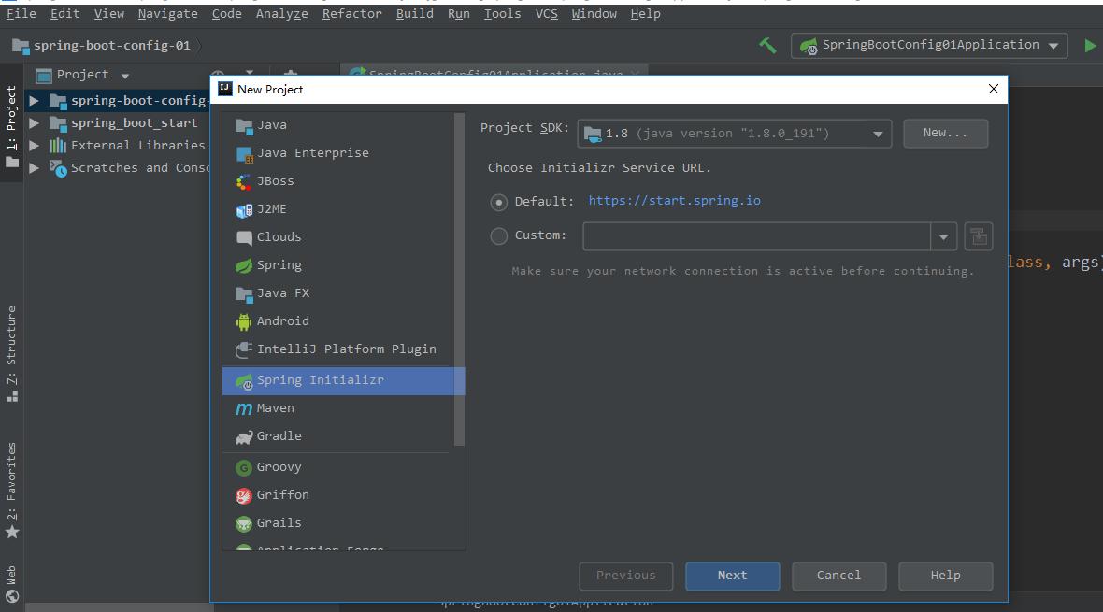
Task: Open the VCS menu
Action: [547, 14]
